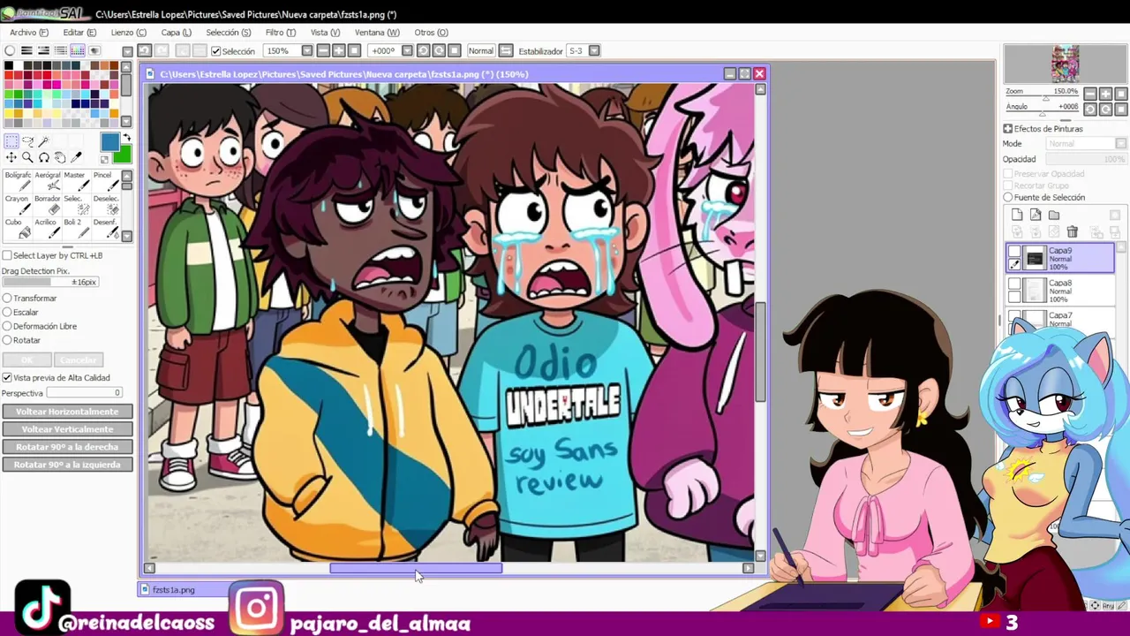This screenshot has height=636, width=1130.
Task: Click the Normal button in toolbar
Action: pos(481,50)
